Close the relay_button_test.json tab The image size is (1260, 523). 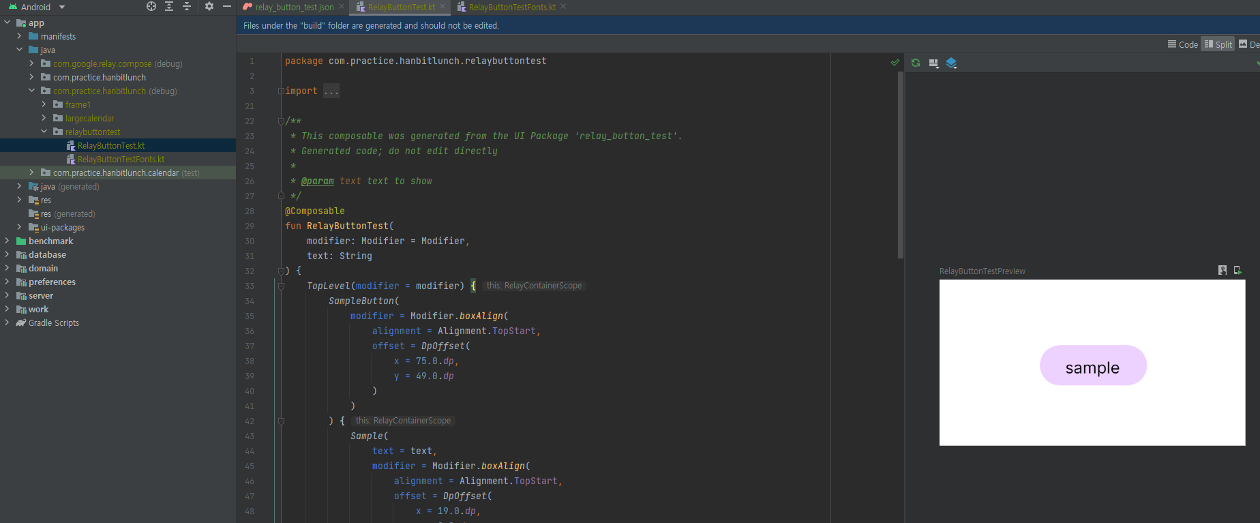[x=342, y=7]
